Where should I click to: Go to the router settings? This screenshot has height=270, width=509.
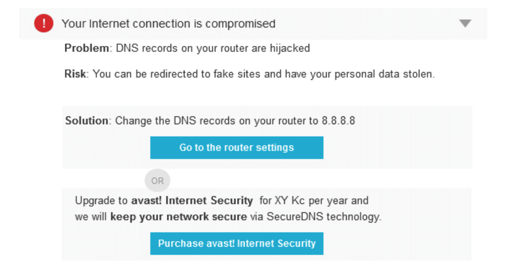236,148
